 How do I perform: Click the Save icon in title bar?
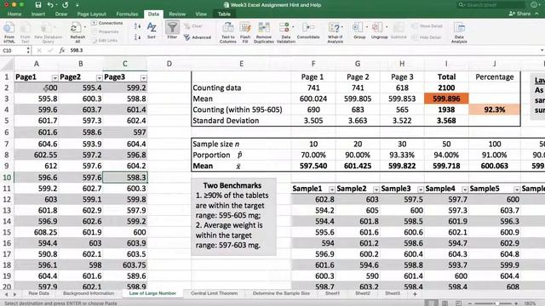pyautogui.click(x=37, y=5)
